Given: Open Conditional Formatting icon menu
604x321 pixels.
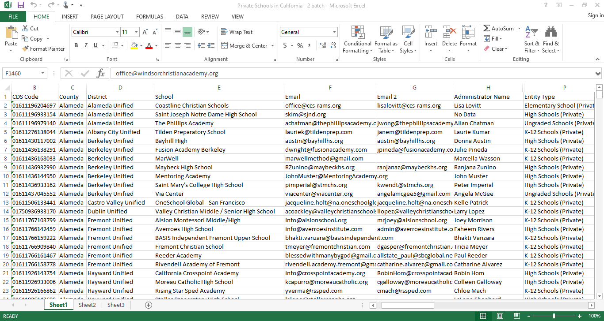Looking at the screenshot, I should coord(358,33).
